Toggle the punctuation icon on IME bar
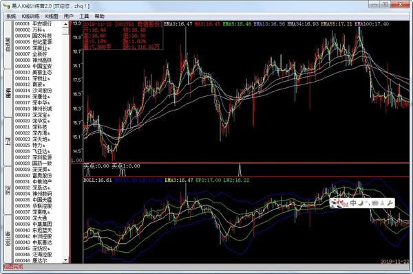The height and width of the screenshot is (274, 413). pyautogui.click(x=368, y=203)
